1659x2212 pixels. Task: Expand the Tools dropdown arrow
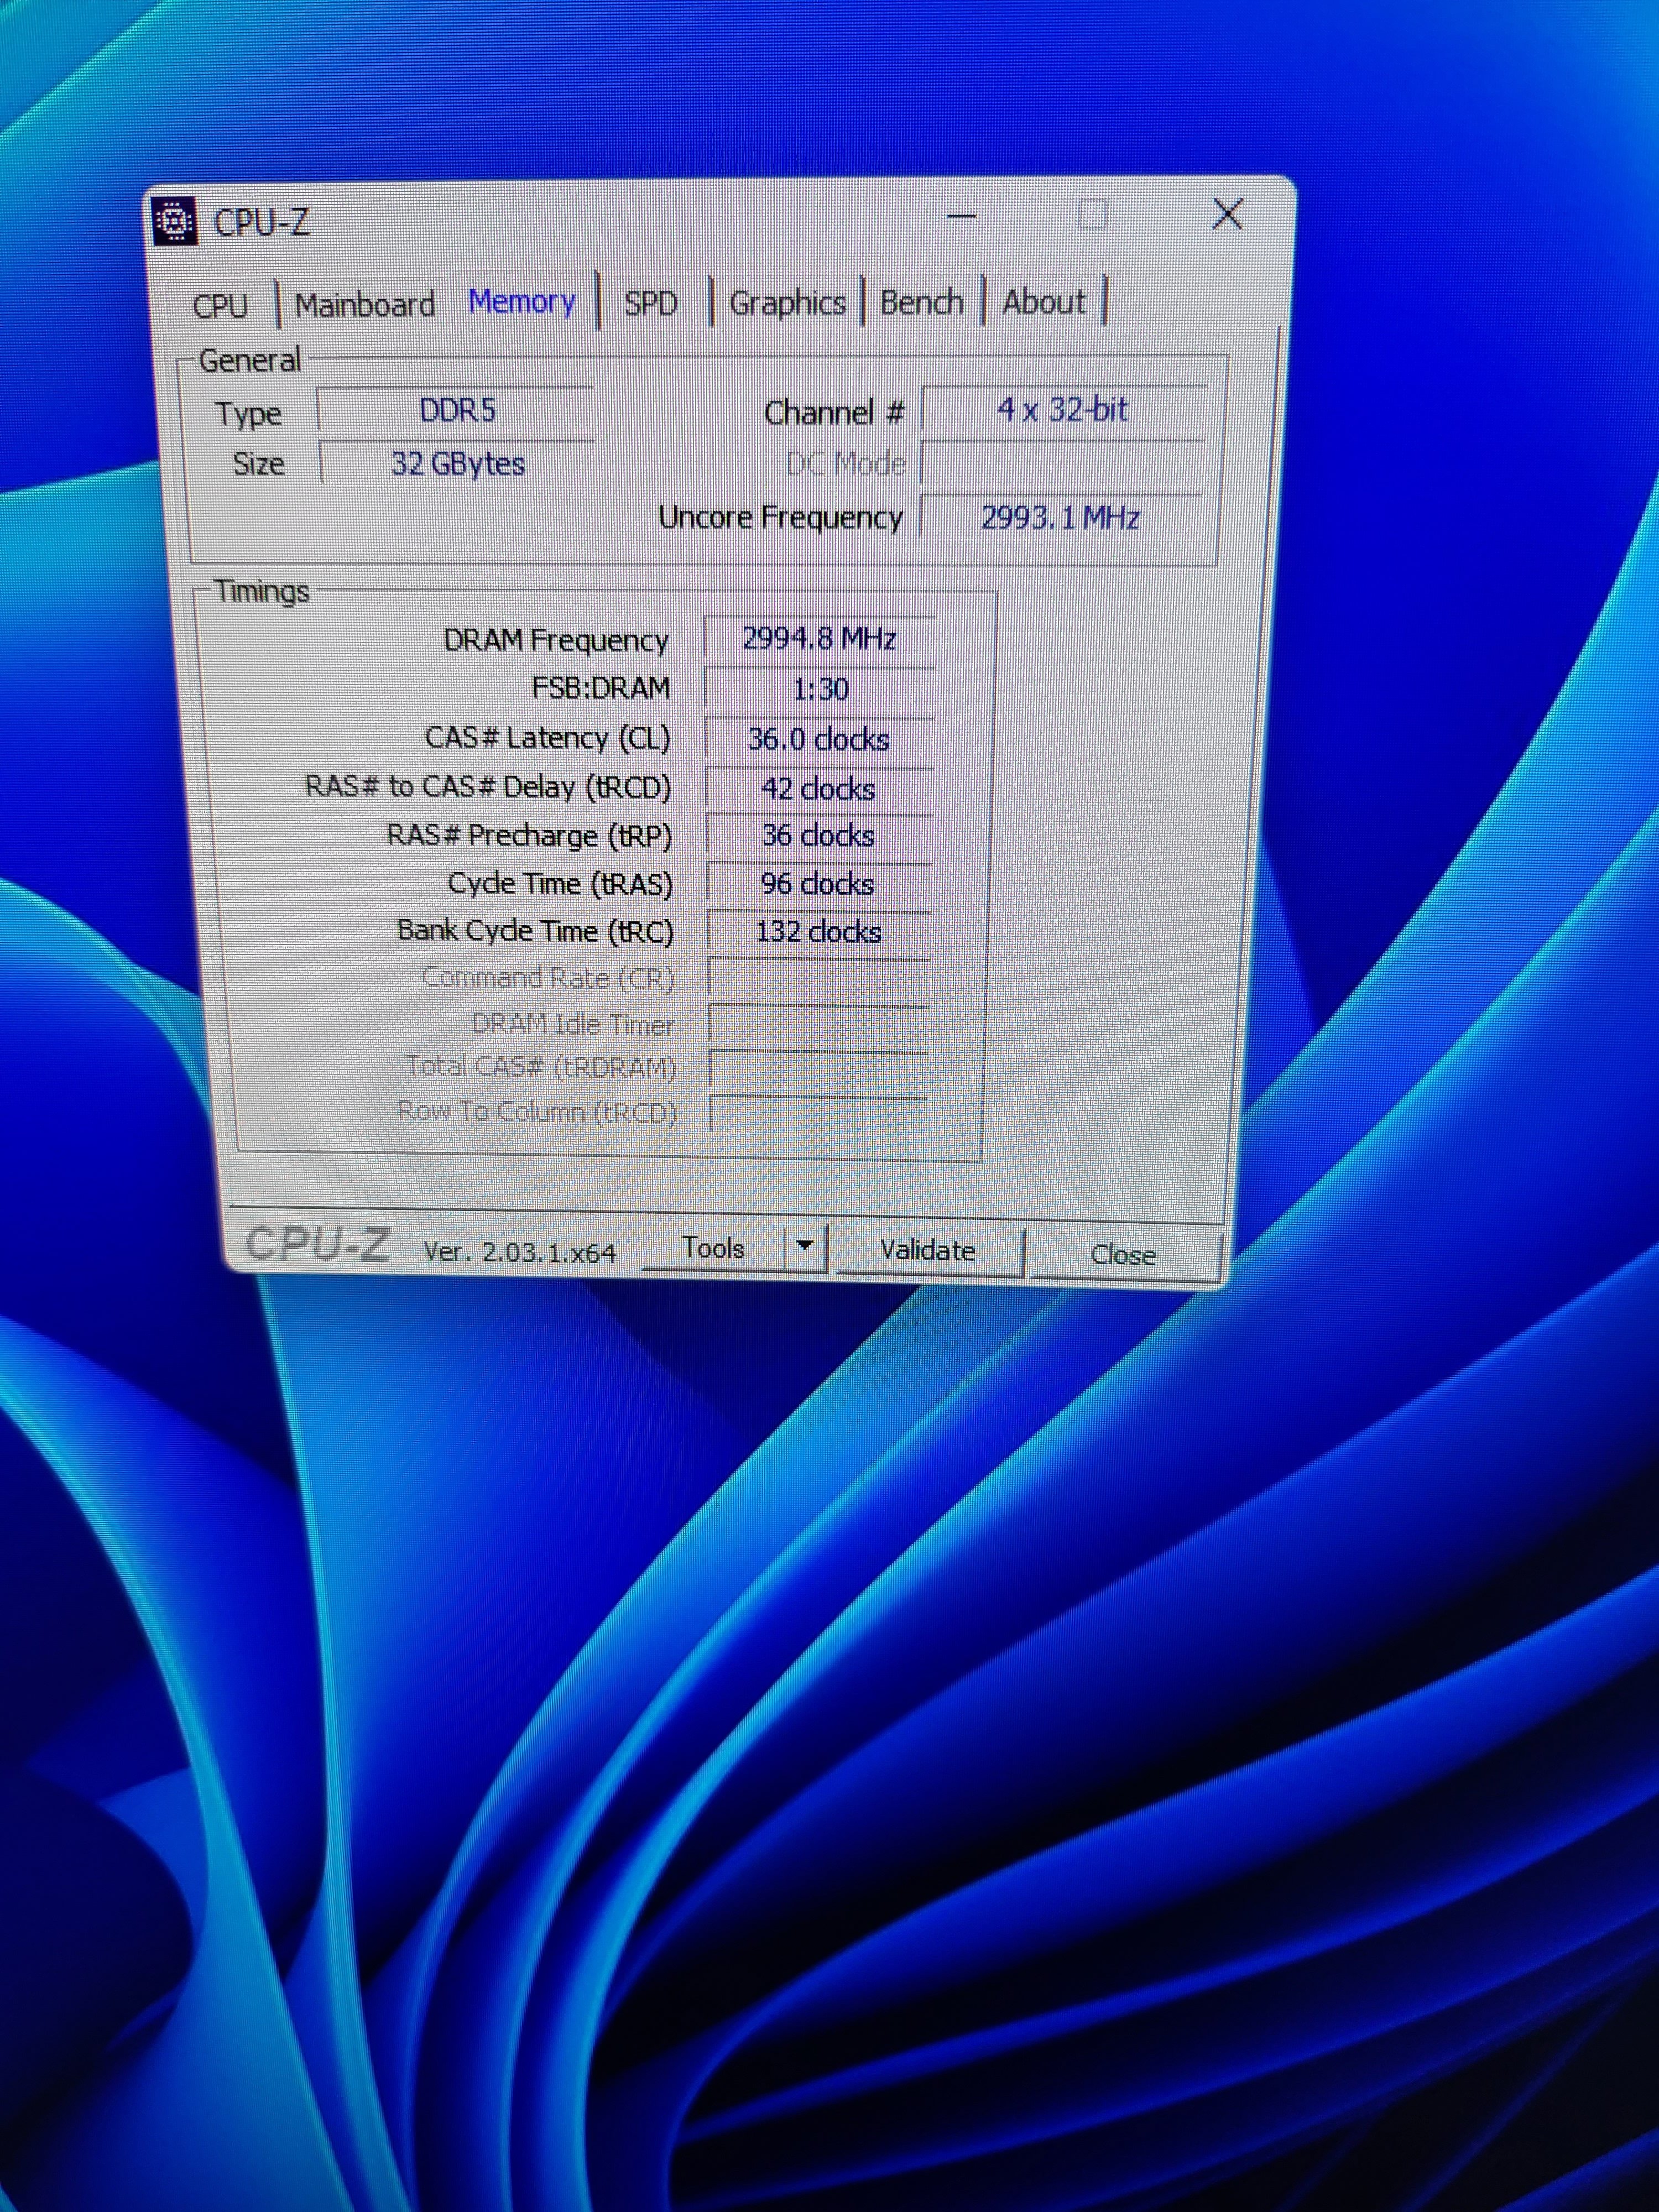pos(805,1247)
